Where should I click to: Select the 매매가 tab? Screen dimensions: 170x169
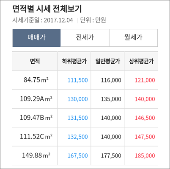coord(36,38)
